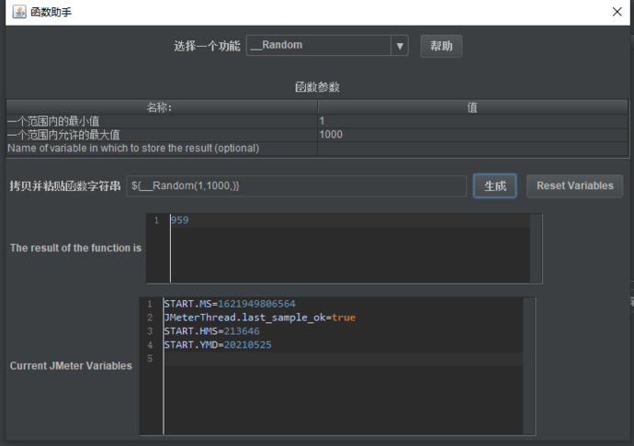Viewport: 634px width, 446px height.
Task: Click the START.MS=1621949806564 line
Action: click(x=230, y=304)
